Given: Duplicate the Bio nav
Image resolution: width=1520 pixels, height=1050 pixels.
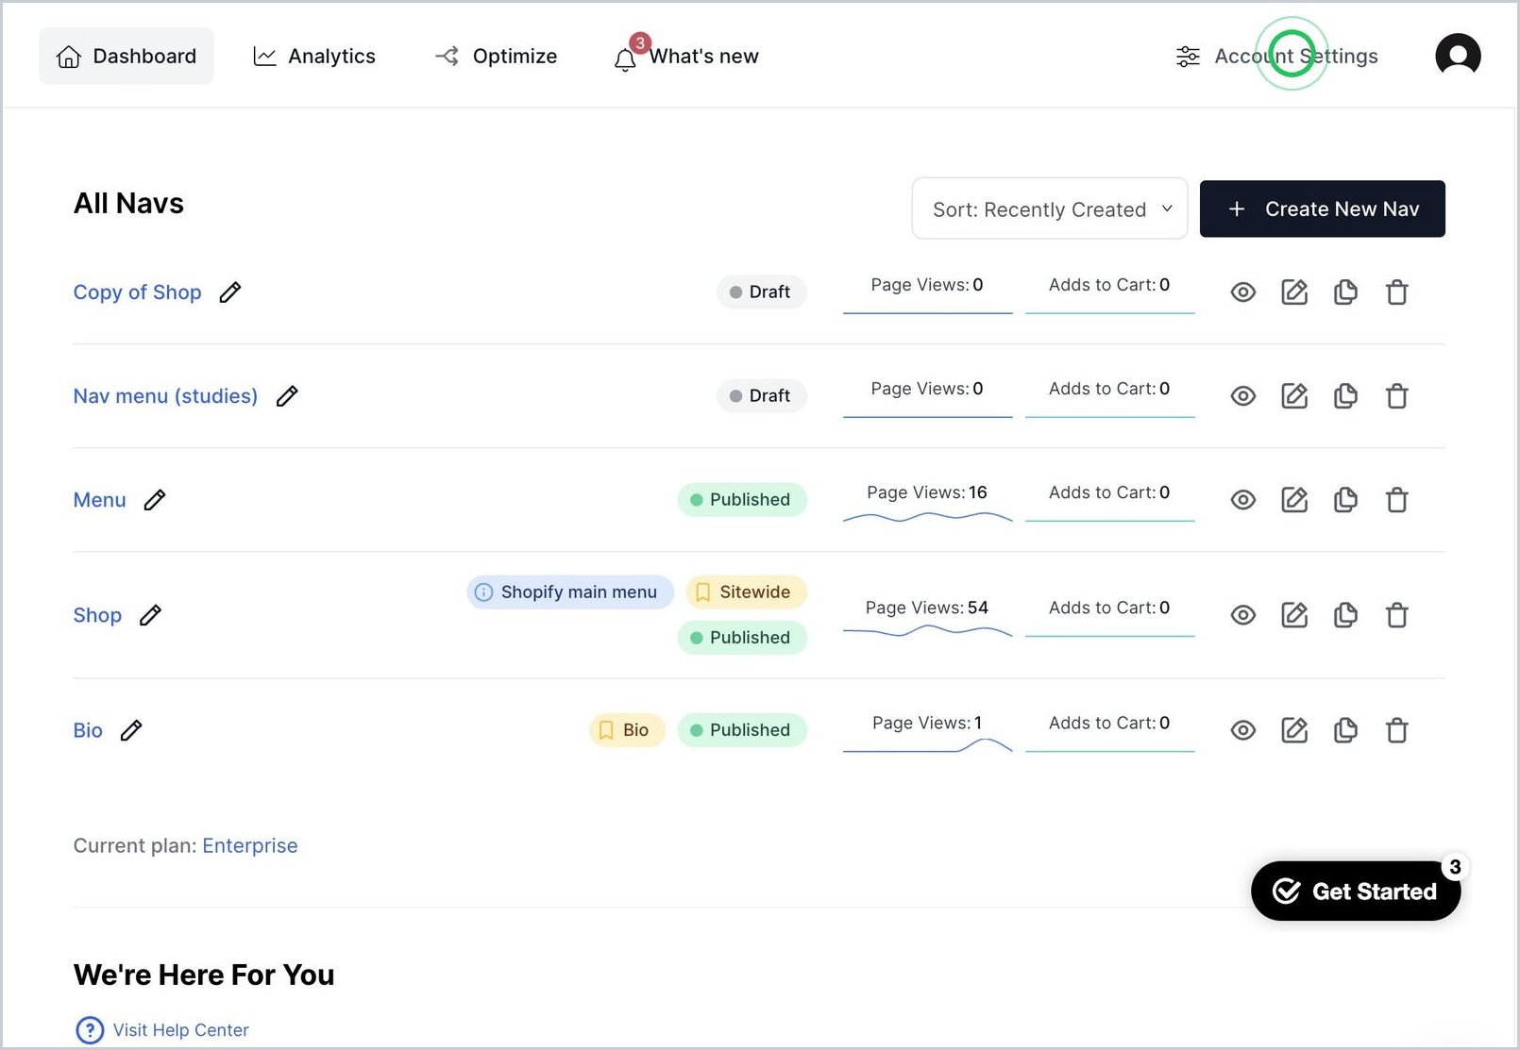Looking at the screenshot, I should coord(1345,730).
